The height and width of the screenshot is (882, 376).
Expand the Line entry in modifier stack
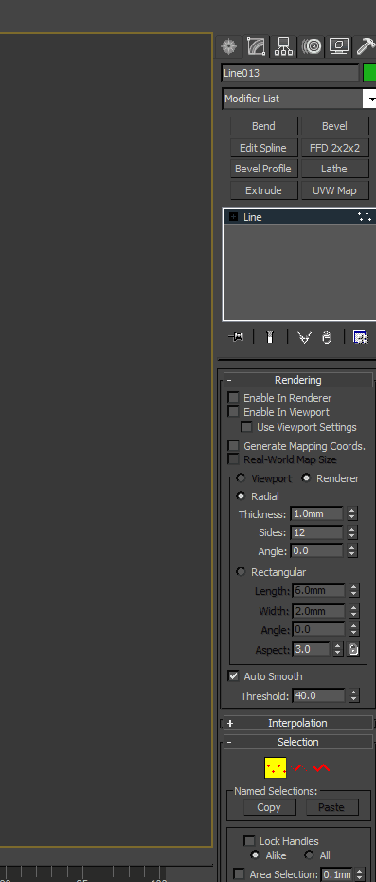click(233, 217)
